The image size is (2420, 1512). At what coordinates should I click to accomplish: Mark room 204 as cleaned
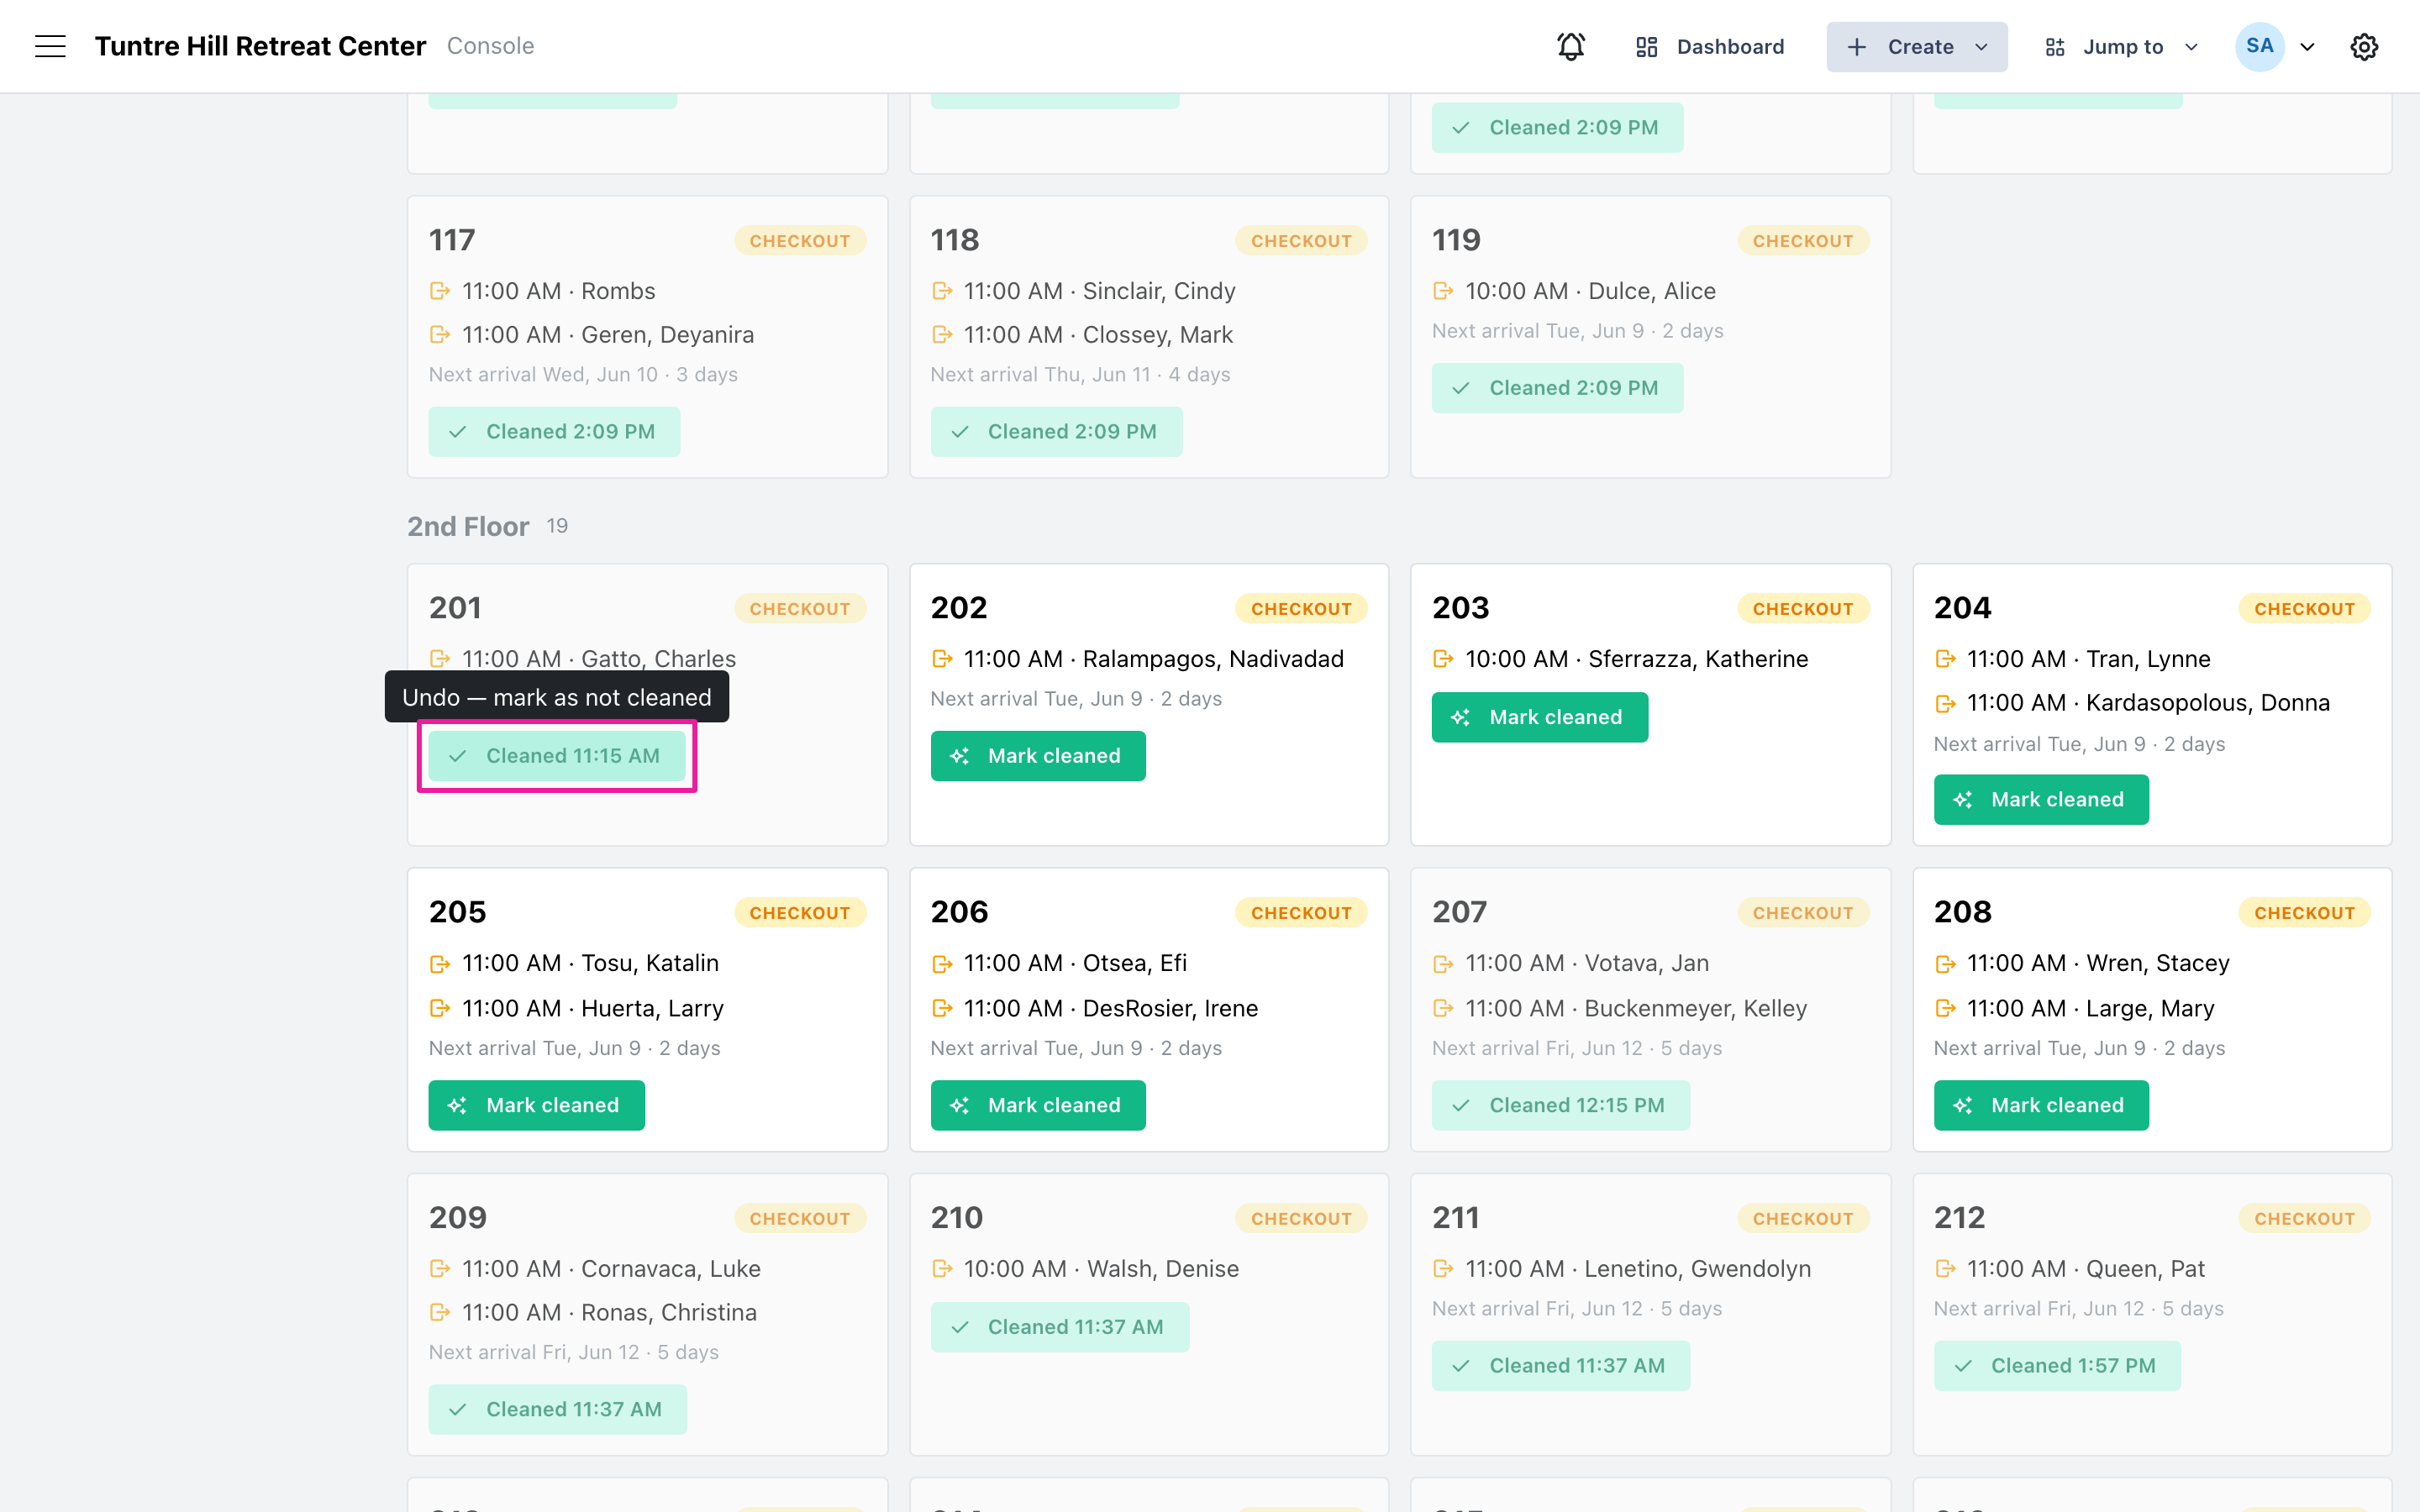pos(2041,800)
